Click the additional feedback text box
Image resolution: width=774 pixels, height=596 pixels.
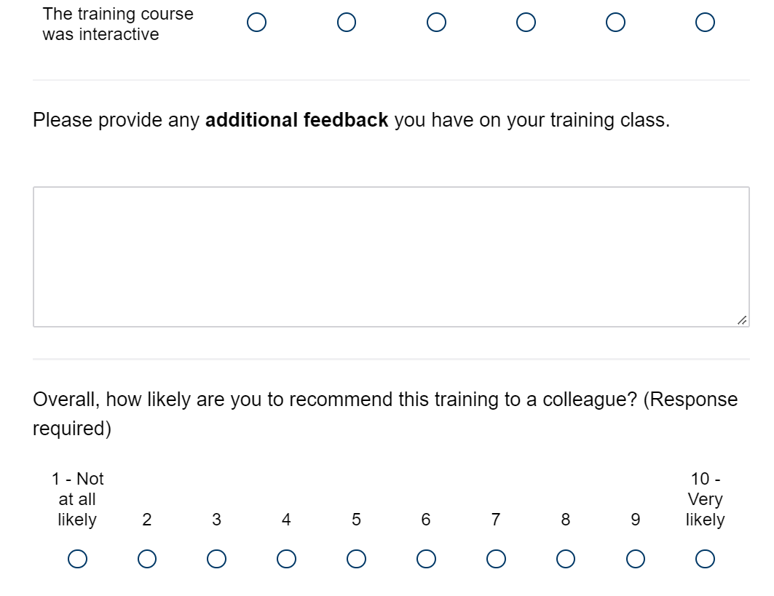(x=390, y=256)
